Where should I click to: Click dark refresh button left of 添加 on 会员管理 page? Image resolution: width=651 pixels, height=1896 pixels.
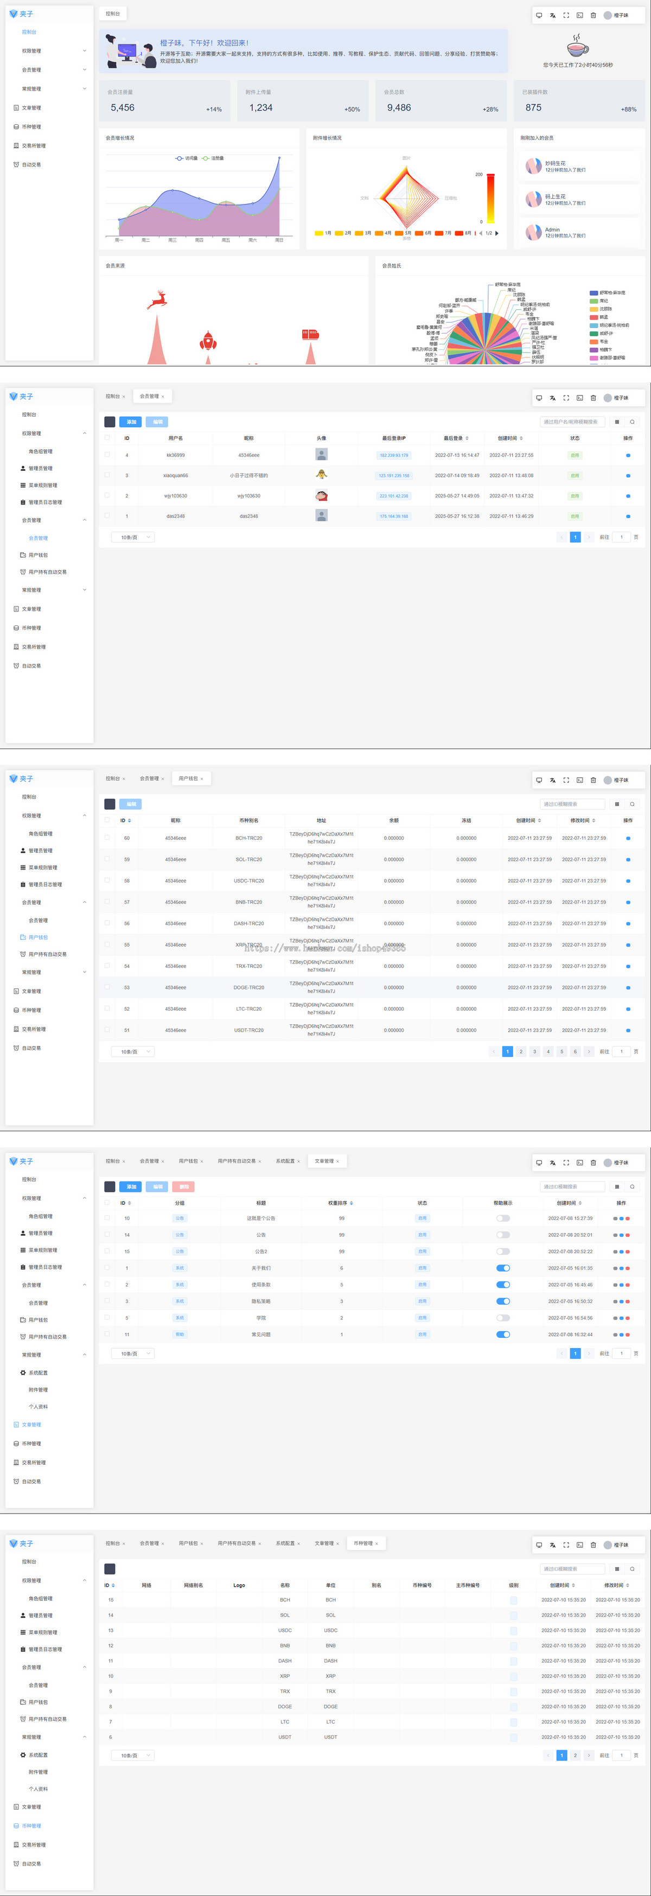point(110,422)
